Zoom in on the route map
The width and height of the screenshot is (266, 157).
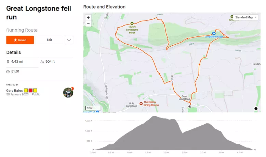coord(88,18)
